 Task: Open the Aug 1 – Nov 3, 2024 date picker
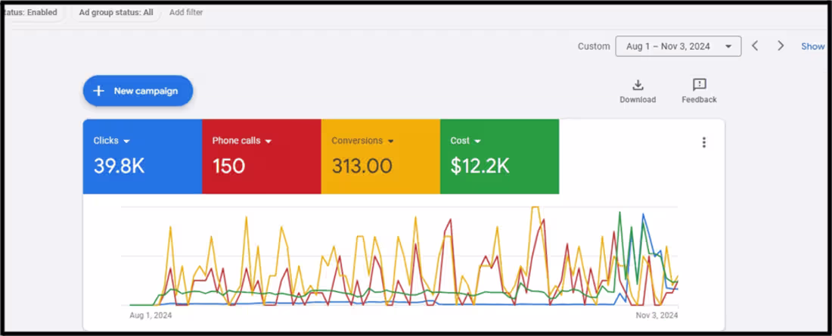(678, 46)
